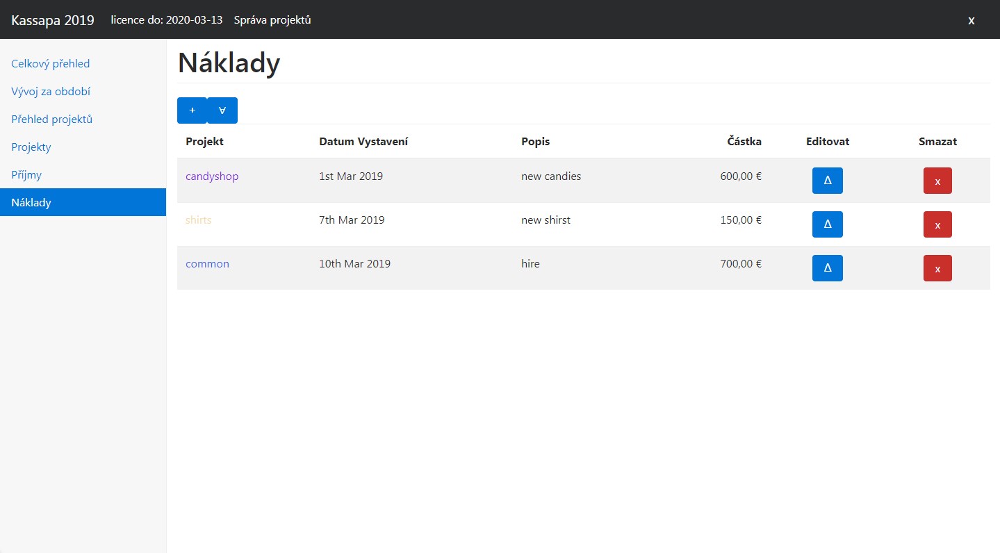The image size is (1000, 553).
Task: Click the Projekt column header
Action: point(204,142)
